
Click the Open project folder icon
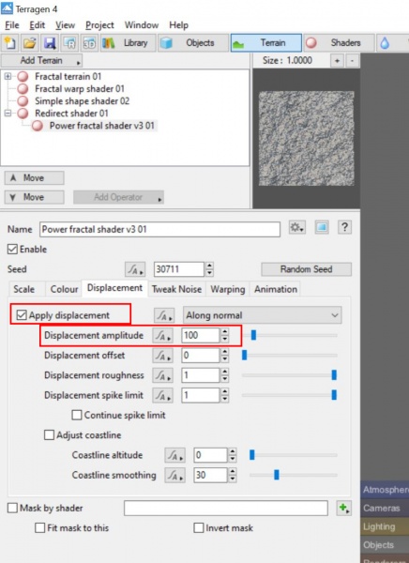pyautogui.click(x=30, y=43)
